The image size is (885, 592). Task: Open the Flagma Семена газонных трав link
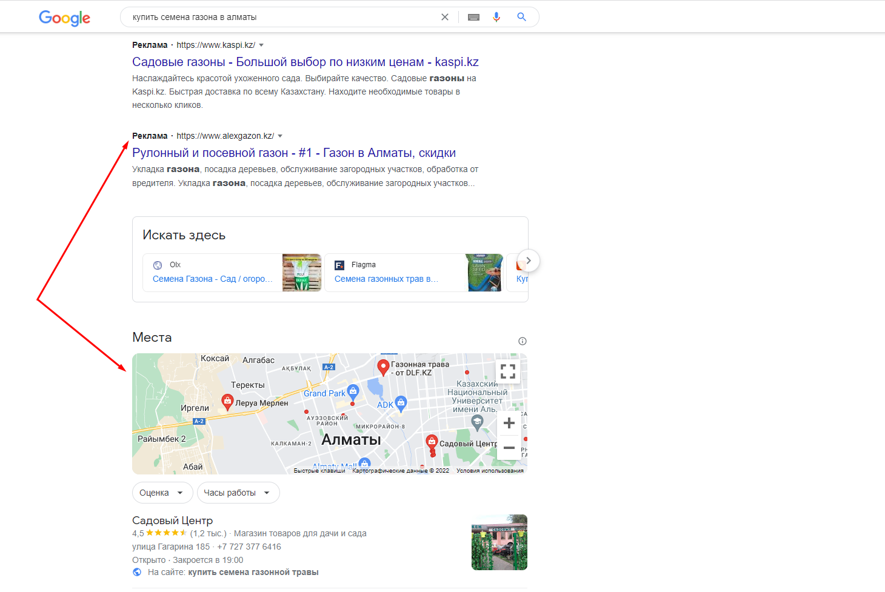pos(386,279)
